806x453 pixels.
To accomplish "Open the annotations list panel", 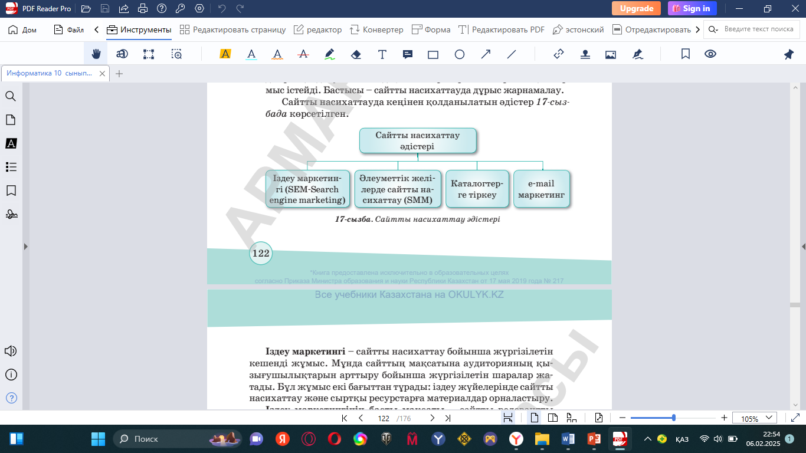I will [x=11, y=143].
